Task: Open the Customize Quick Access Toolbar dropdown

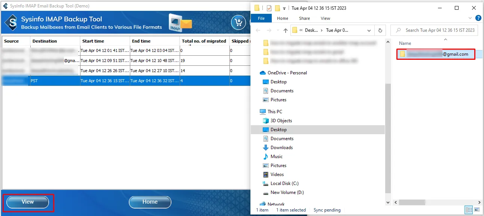Action: click(284, 8)
